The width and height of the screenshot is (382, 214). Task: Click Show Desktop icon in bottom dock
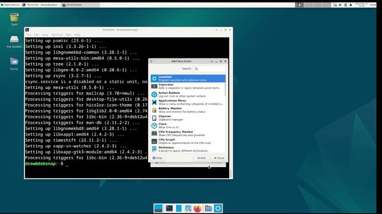(x=158, y=208)
